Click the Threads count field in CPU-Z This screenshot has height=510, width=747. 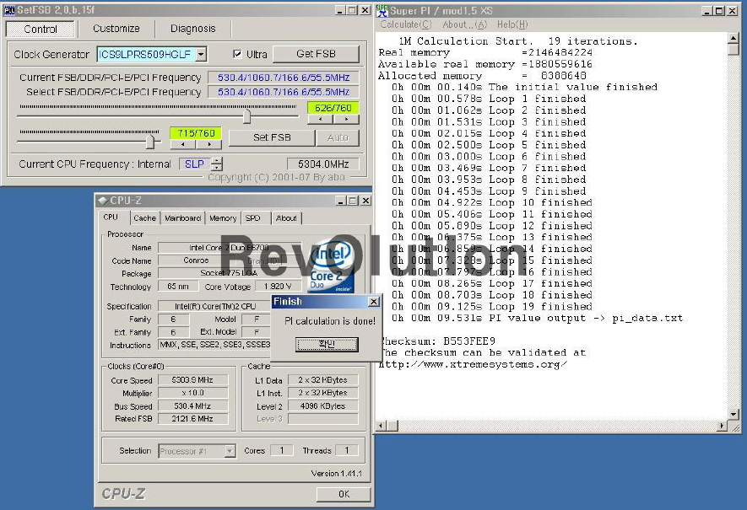[x=347, y=450]
